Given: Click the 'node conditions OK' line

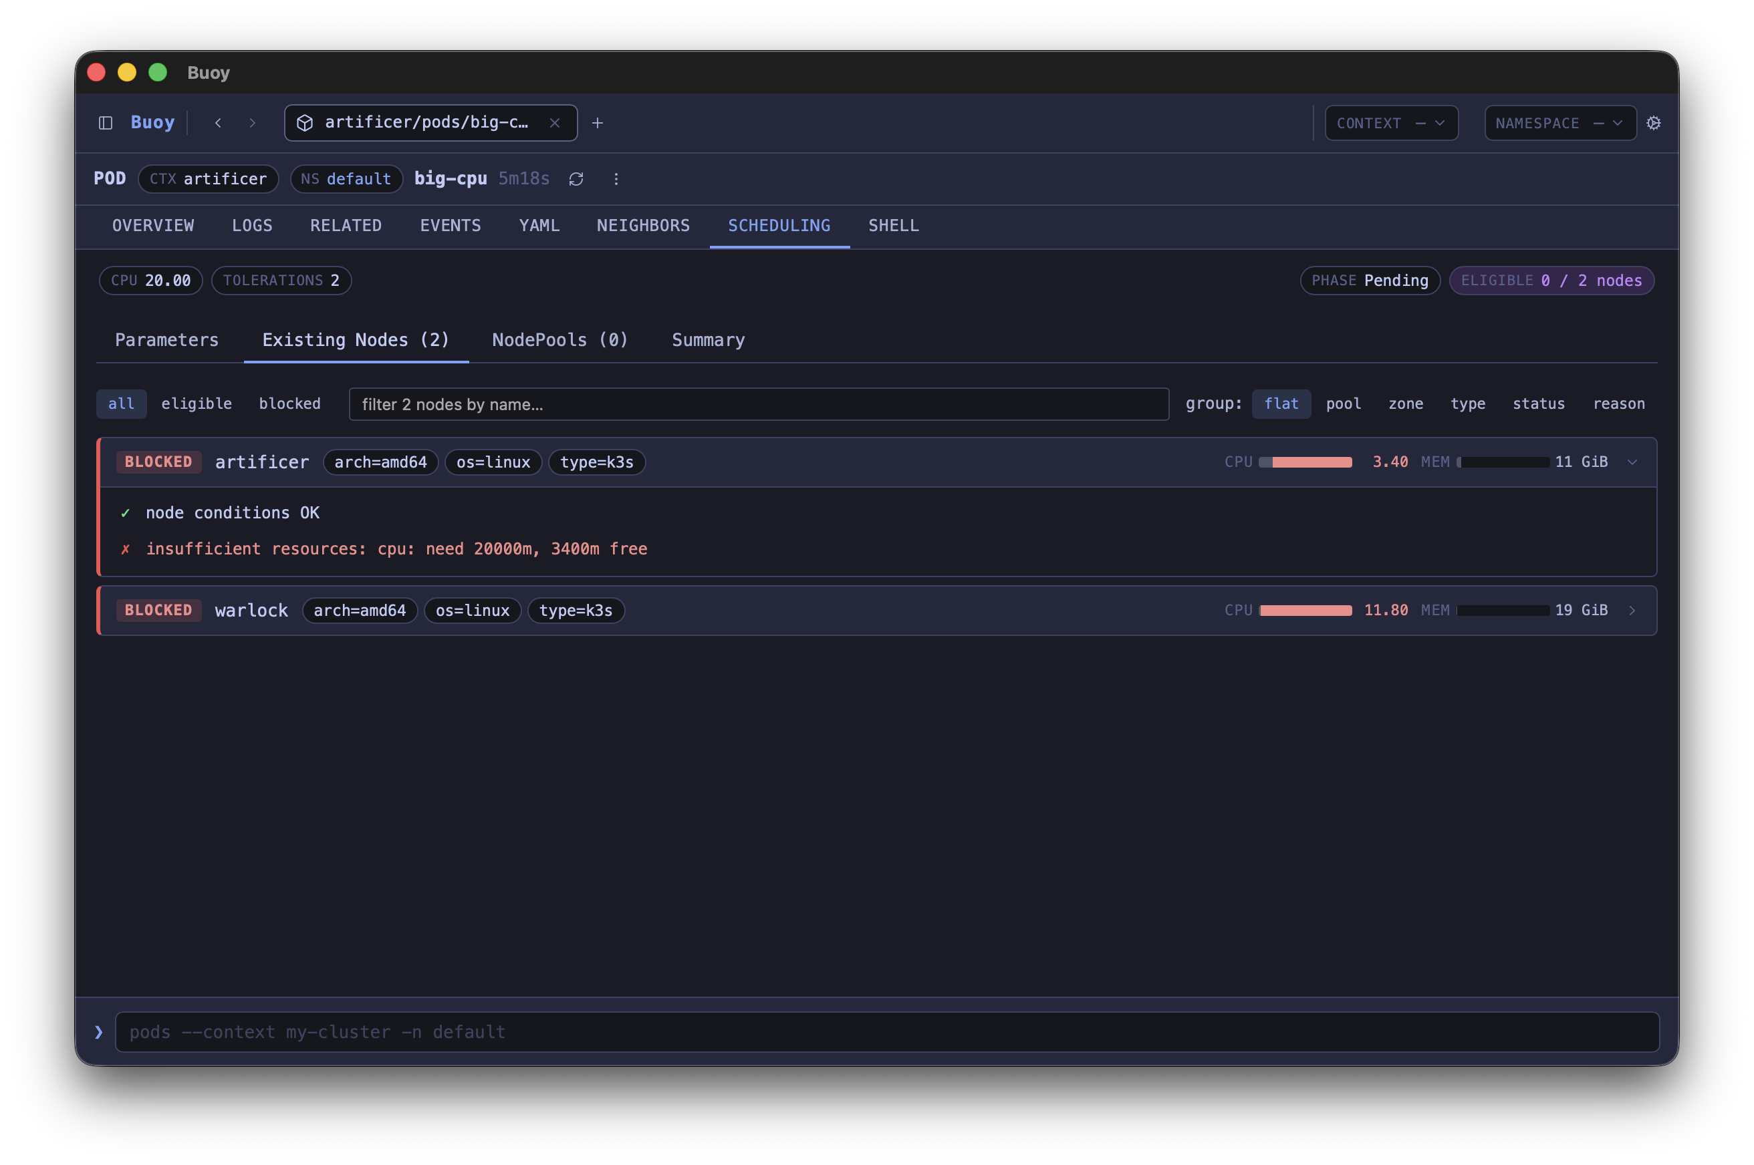Looking at the screenshot, I should click(x=232, y=512).
